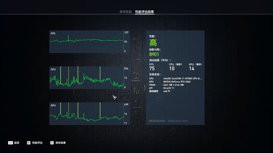Click the 8901 frame score

[x=154, y=54]
